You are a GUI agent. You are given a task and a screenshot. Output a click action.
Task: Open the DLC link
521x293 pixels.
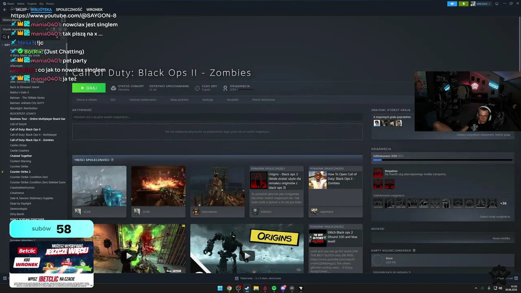click(113, 100)
